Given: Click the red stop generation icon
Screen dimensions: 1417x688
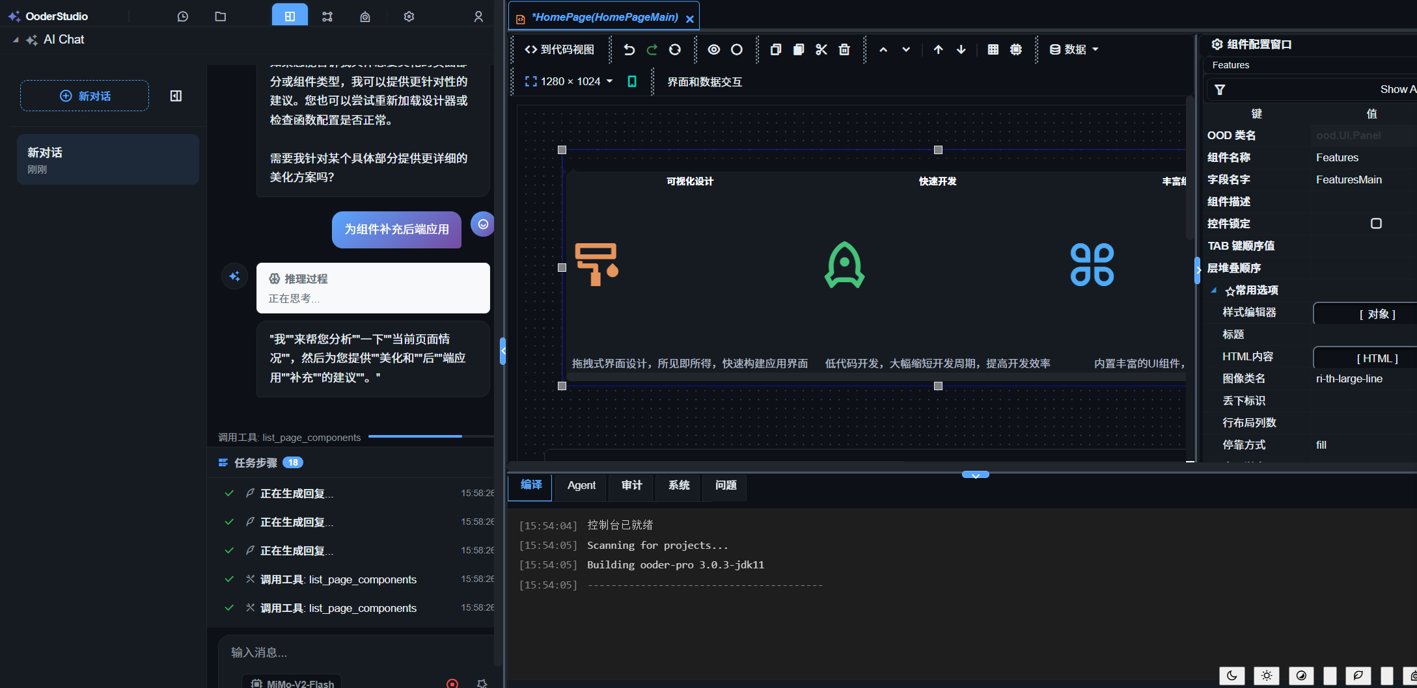Looking at the screenshot, I should coord(452,683).
